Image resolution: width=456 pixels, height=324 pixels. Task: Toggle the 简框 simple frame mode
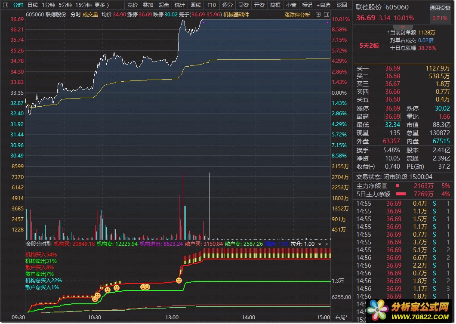275,5
